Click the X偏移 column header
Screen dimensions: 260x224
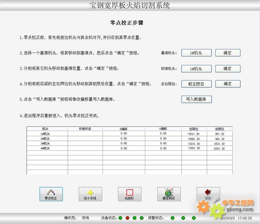(x=124, y=129)
